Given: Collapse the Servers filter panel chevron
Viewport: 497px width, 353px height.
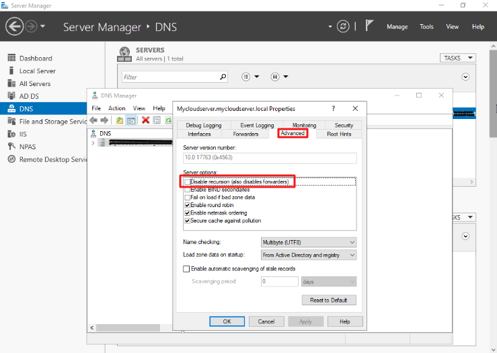Looking at the screenshot, I should click(465, 77).
